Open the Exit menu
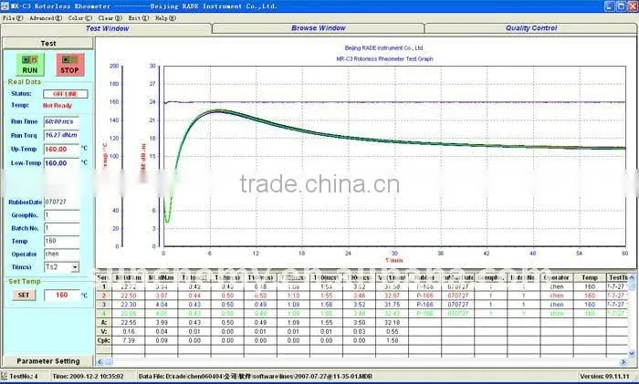The width and height of the screenshot is (639, 384). point(139,18)
